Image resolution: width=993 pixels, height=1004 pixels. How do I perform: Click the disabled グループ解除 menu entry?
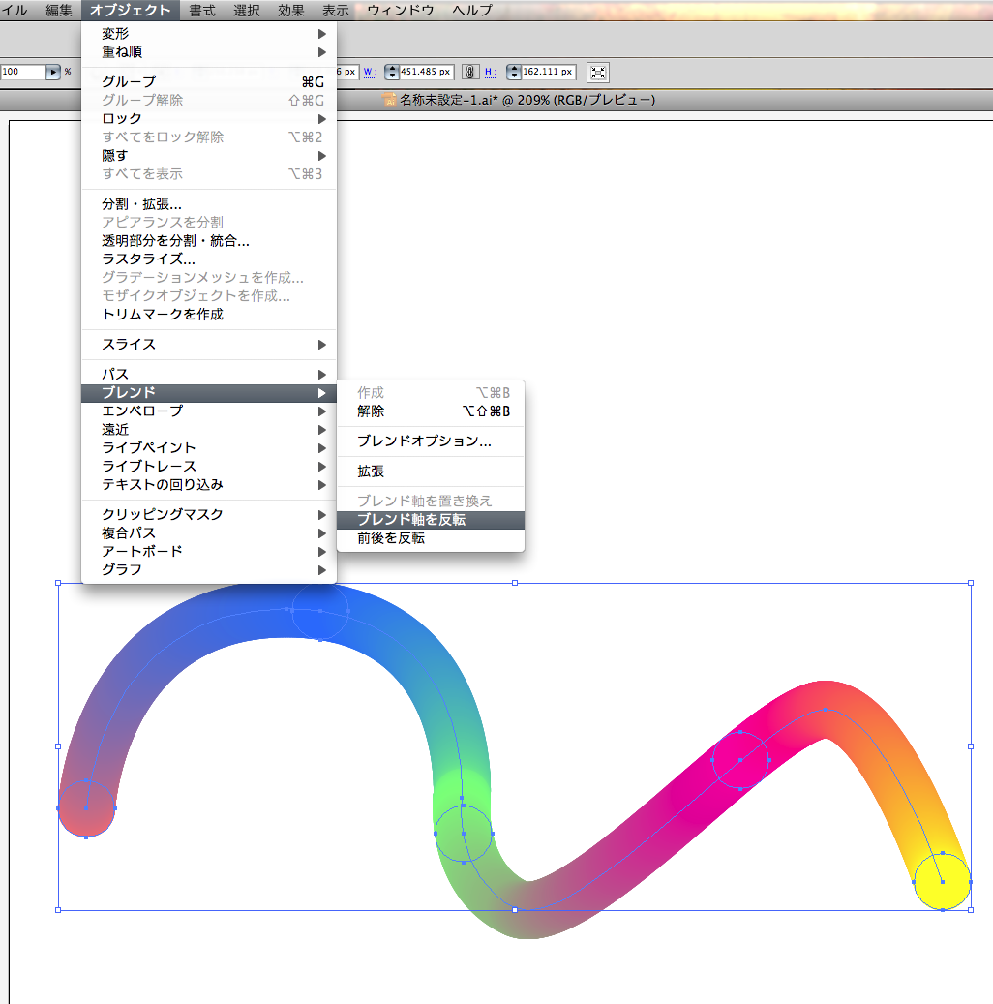[x=209, y=100]
